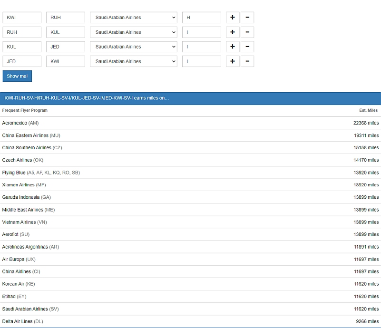
Task: Remove the KUL-JED segment row
Action: pyautogui.click(x=247, y=47)
